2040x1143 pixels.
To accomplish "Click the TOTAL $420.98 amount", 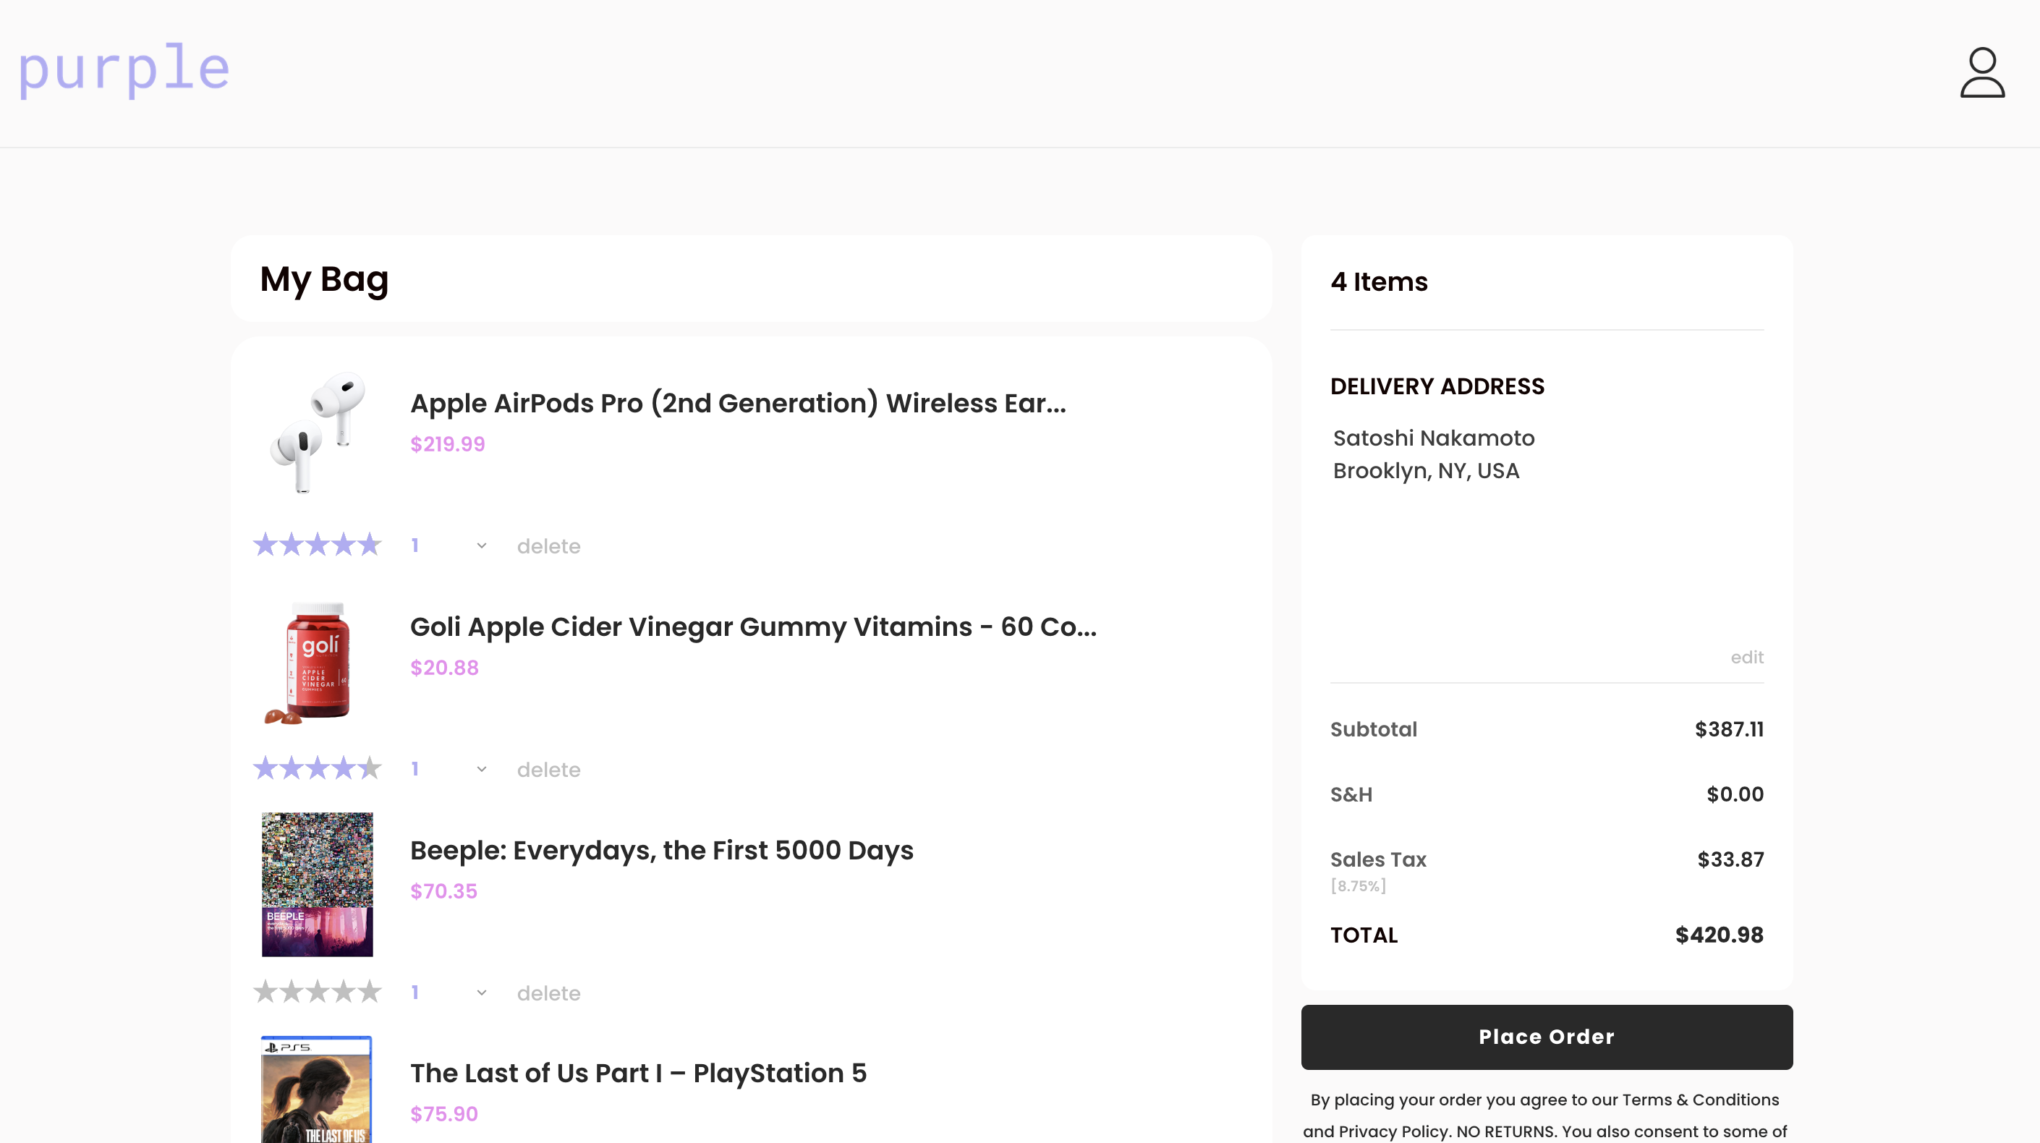I will pos(1720,935).
